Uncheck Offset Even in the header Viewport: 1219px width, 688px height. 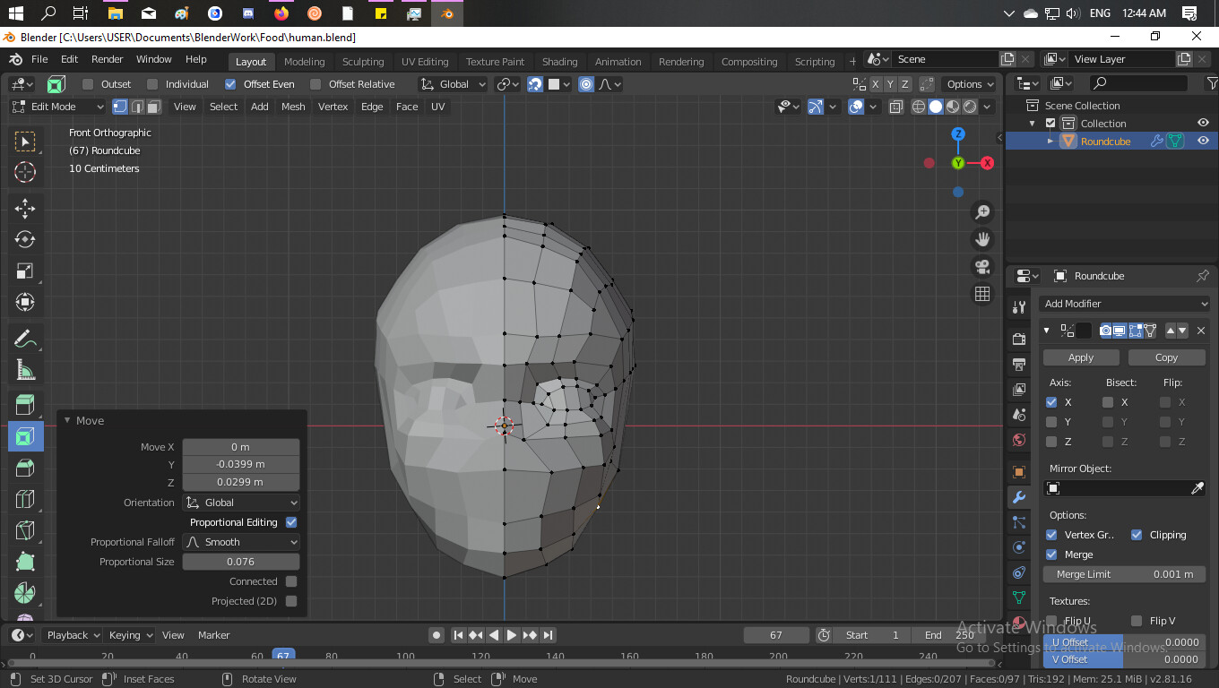tap(230, 83)
